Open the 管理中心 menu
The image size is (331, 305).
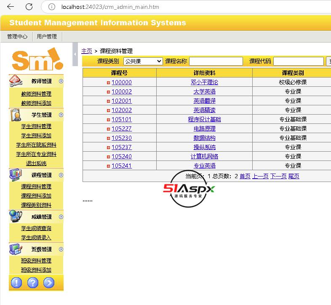pyautogui.click(x=17, y=37)
